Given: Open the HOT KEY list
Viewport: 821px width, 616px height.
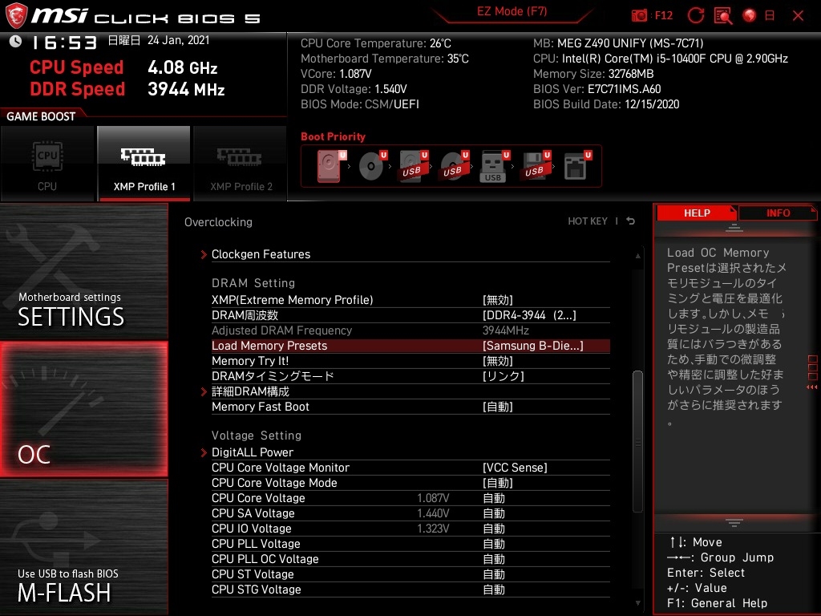Looking at the screenshot, I should coord(588,221).
